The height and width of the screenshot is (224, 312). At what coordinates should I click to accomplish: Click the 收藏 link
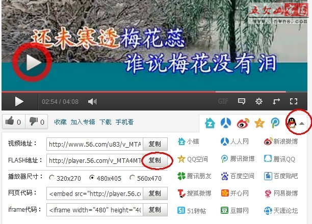(60, 122)
